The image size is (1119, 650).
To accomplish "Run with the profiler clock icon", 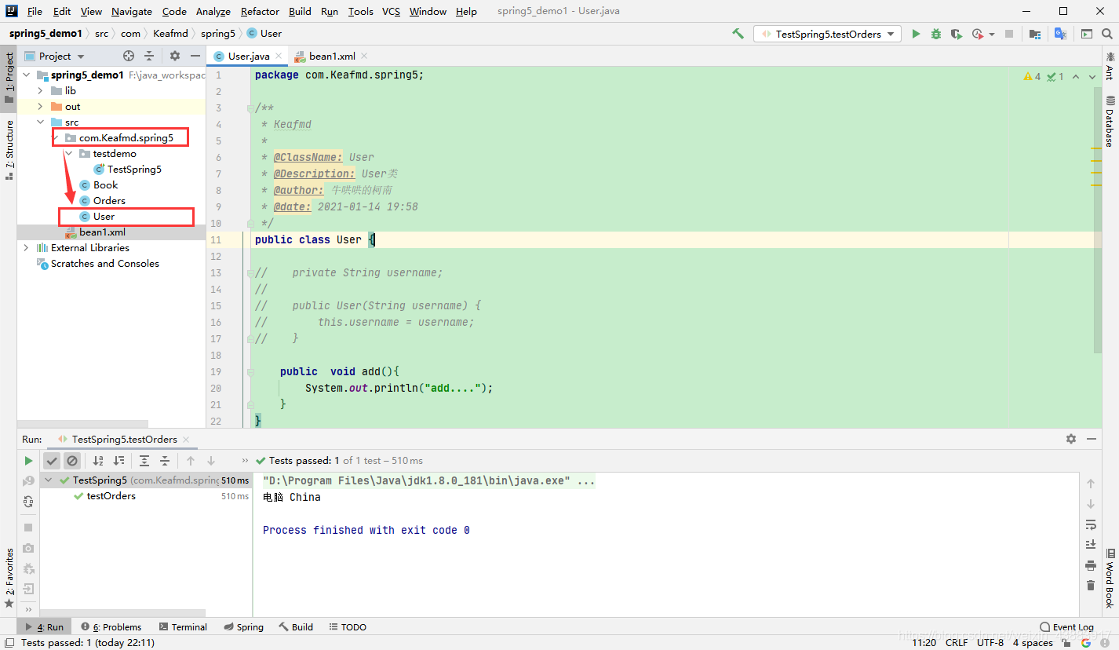I will [977, 34].
